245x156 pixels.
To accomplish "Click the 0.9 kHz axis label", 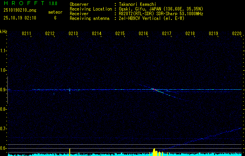I will 3,90.
